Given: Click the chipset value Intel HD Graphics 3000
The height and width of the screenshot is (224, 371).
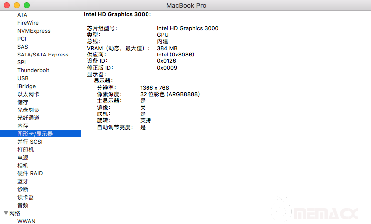Looking at the screenshot, I should coord(187,28).
